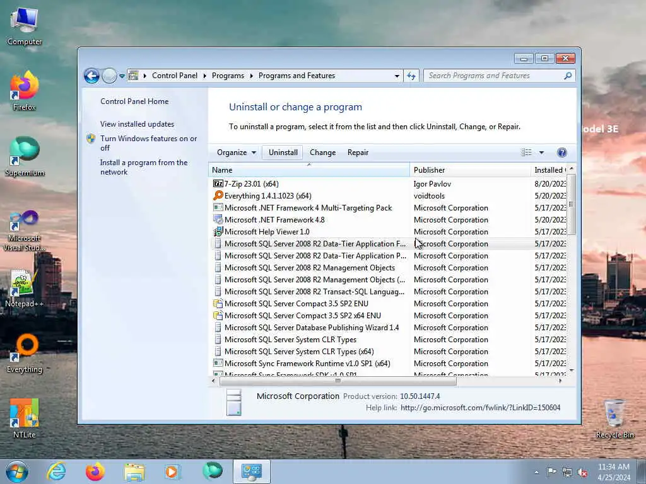Select Microsoft Help Viewer 1.0 row
The height and width of the screenshot is (484, 646).
389,232
